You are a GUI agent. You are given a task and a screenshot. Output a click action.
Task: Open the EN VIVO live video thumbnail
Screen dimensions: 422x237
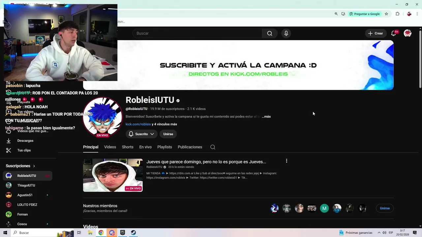[x=113, y=175]
